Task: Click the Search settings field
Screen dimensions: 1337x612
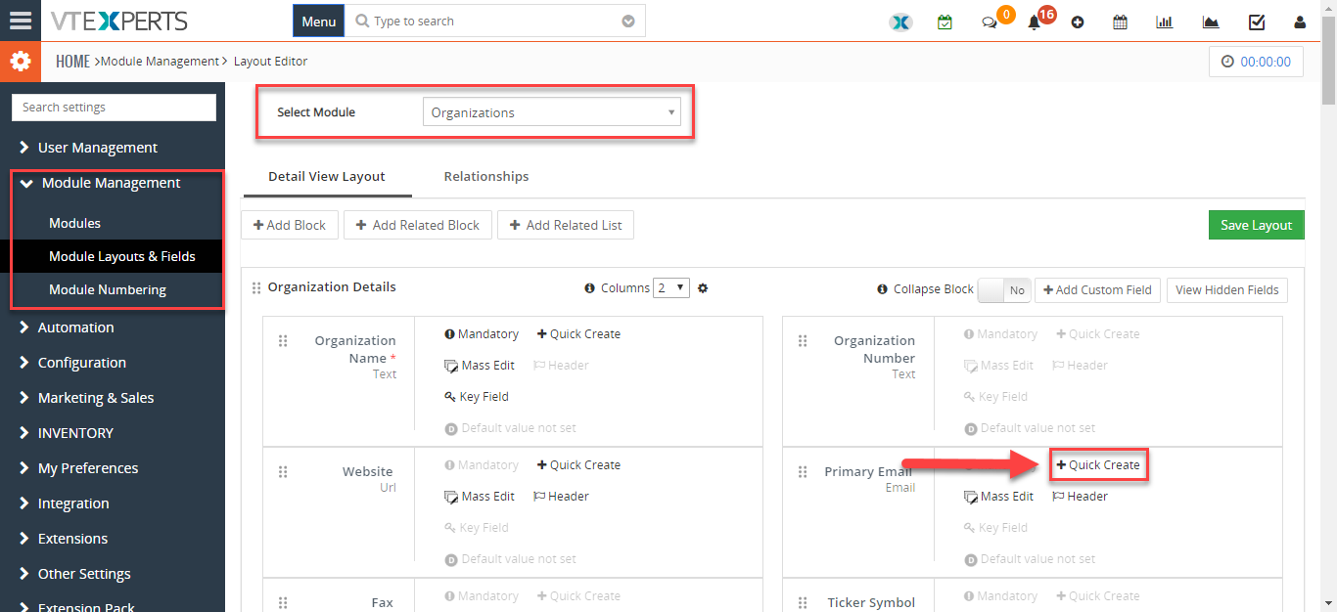Action: [114, 108]
